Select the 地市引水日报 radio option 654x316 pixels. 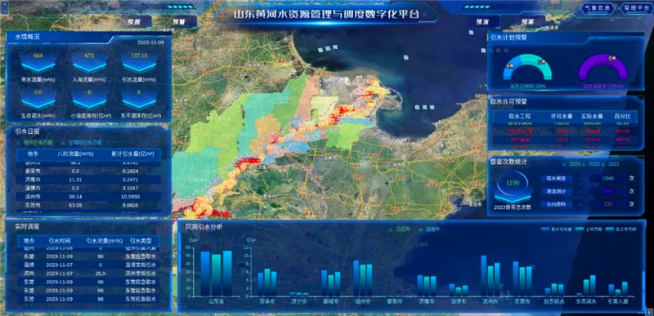[35, 142]
